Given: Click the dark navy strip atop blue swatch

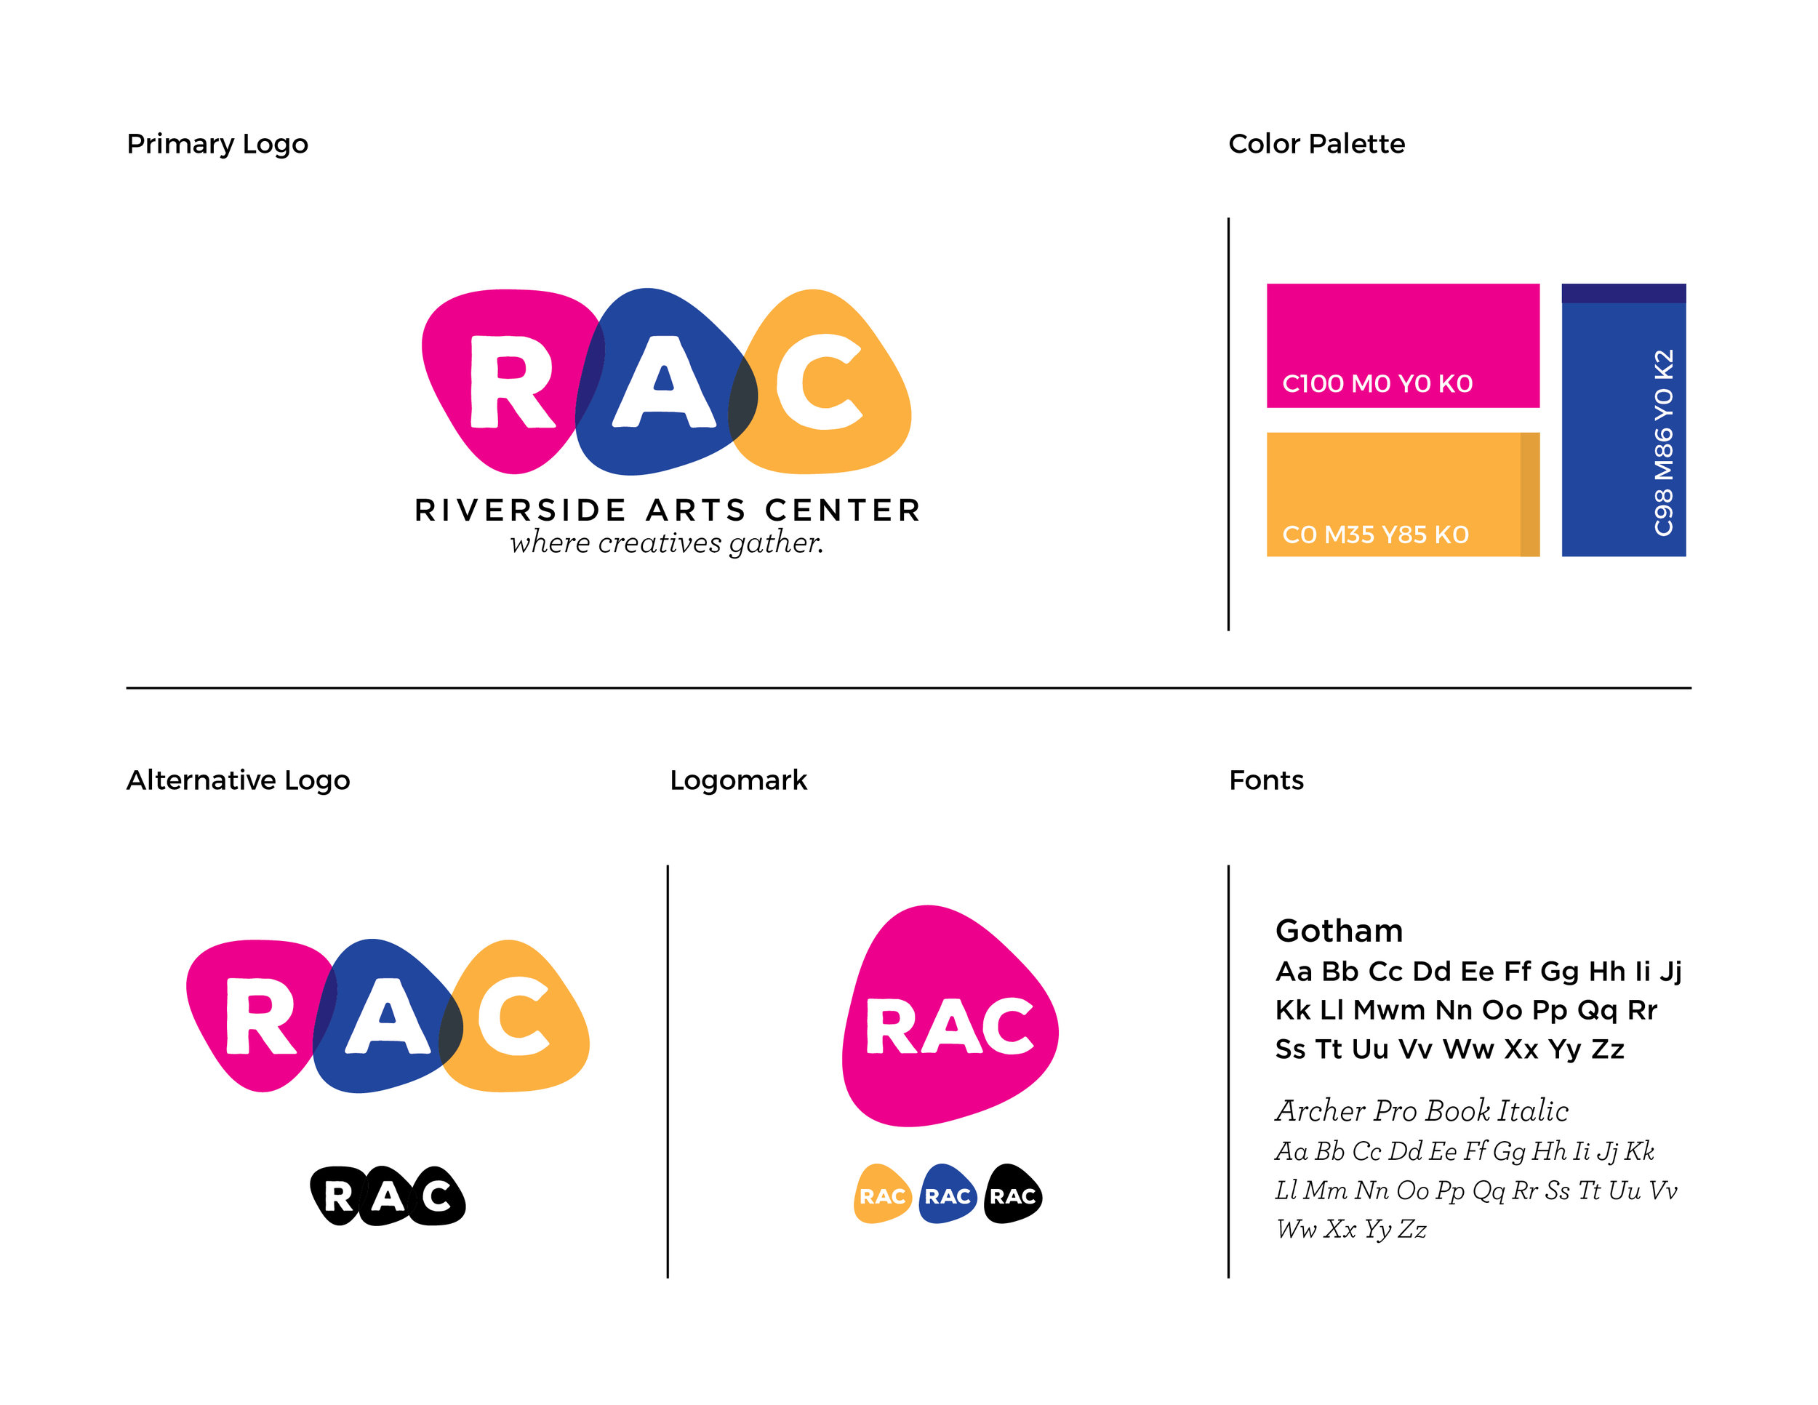Looking at the screenshot, I should pos(1623,293).
